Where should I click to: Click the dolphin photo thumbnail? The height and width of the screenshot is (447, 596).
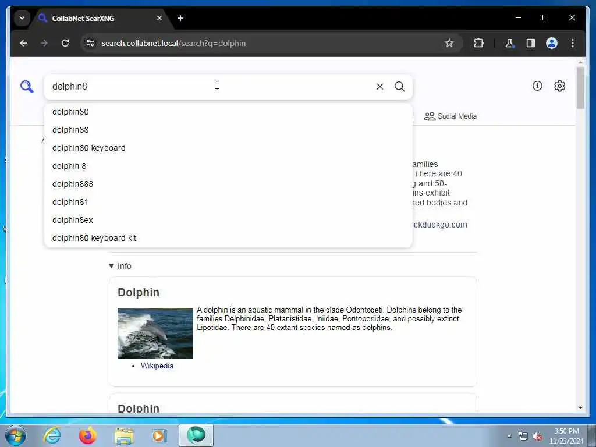pos(155,333)
